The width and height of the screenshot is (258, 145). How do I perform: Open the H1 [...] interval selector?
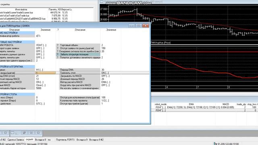[40, 70]
